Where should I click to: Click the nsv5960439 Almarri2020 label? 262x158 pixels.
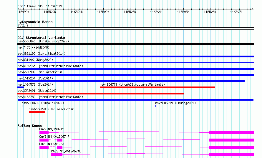coord(43,103)
